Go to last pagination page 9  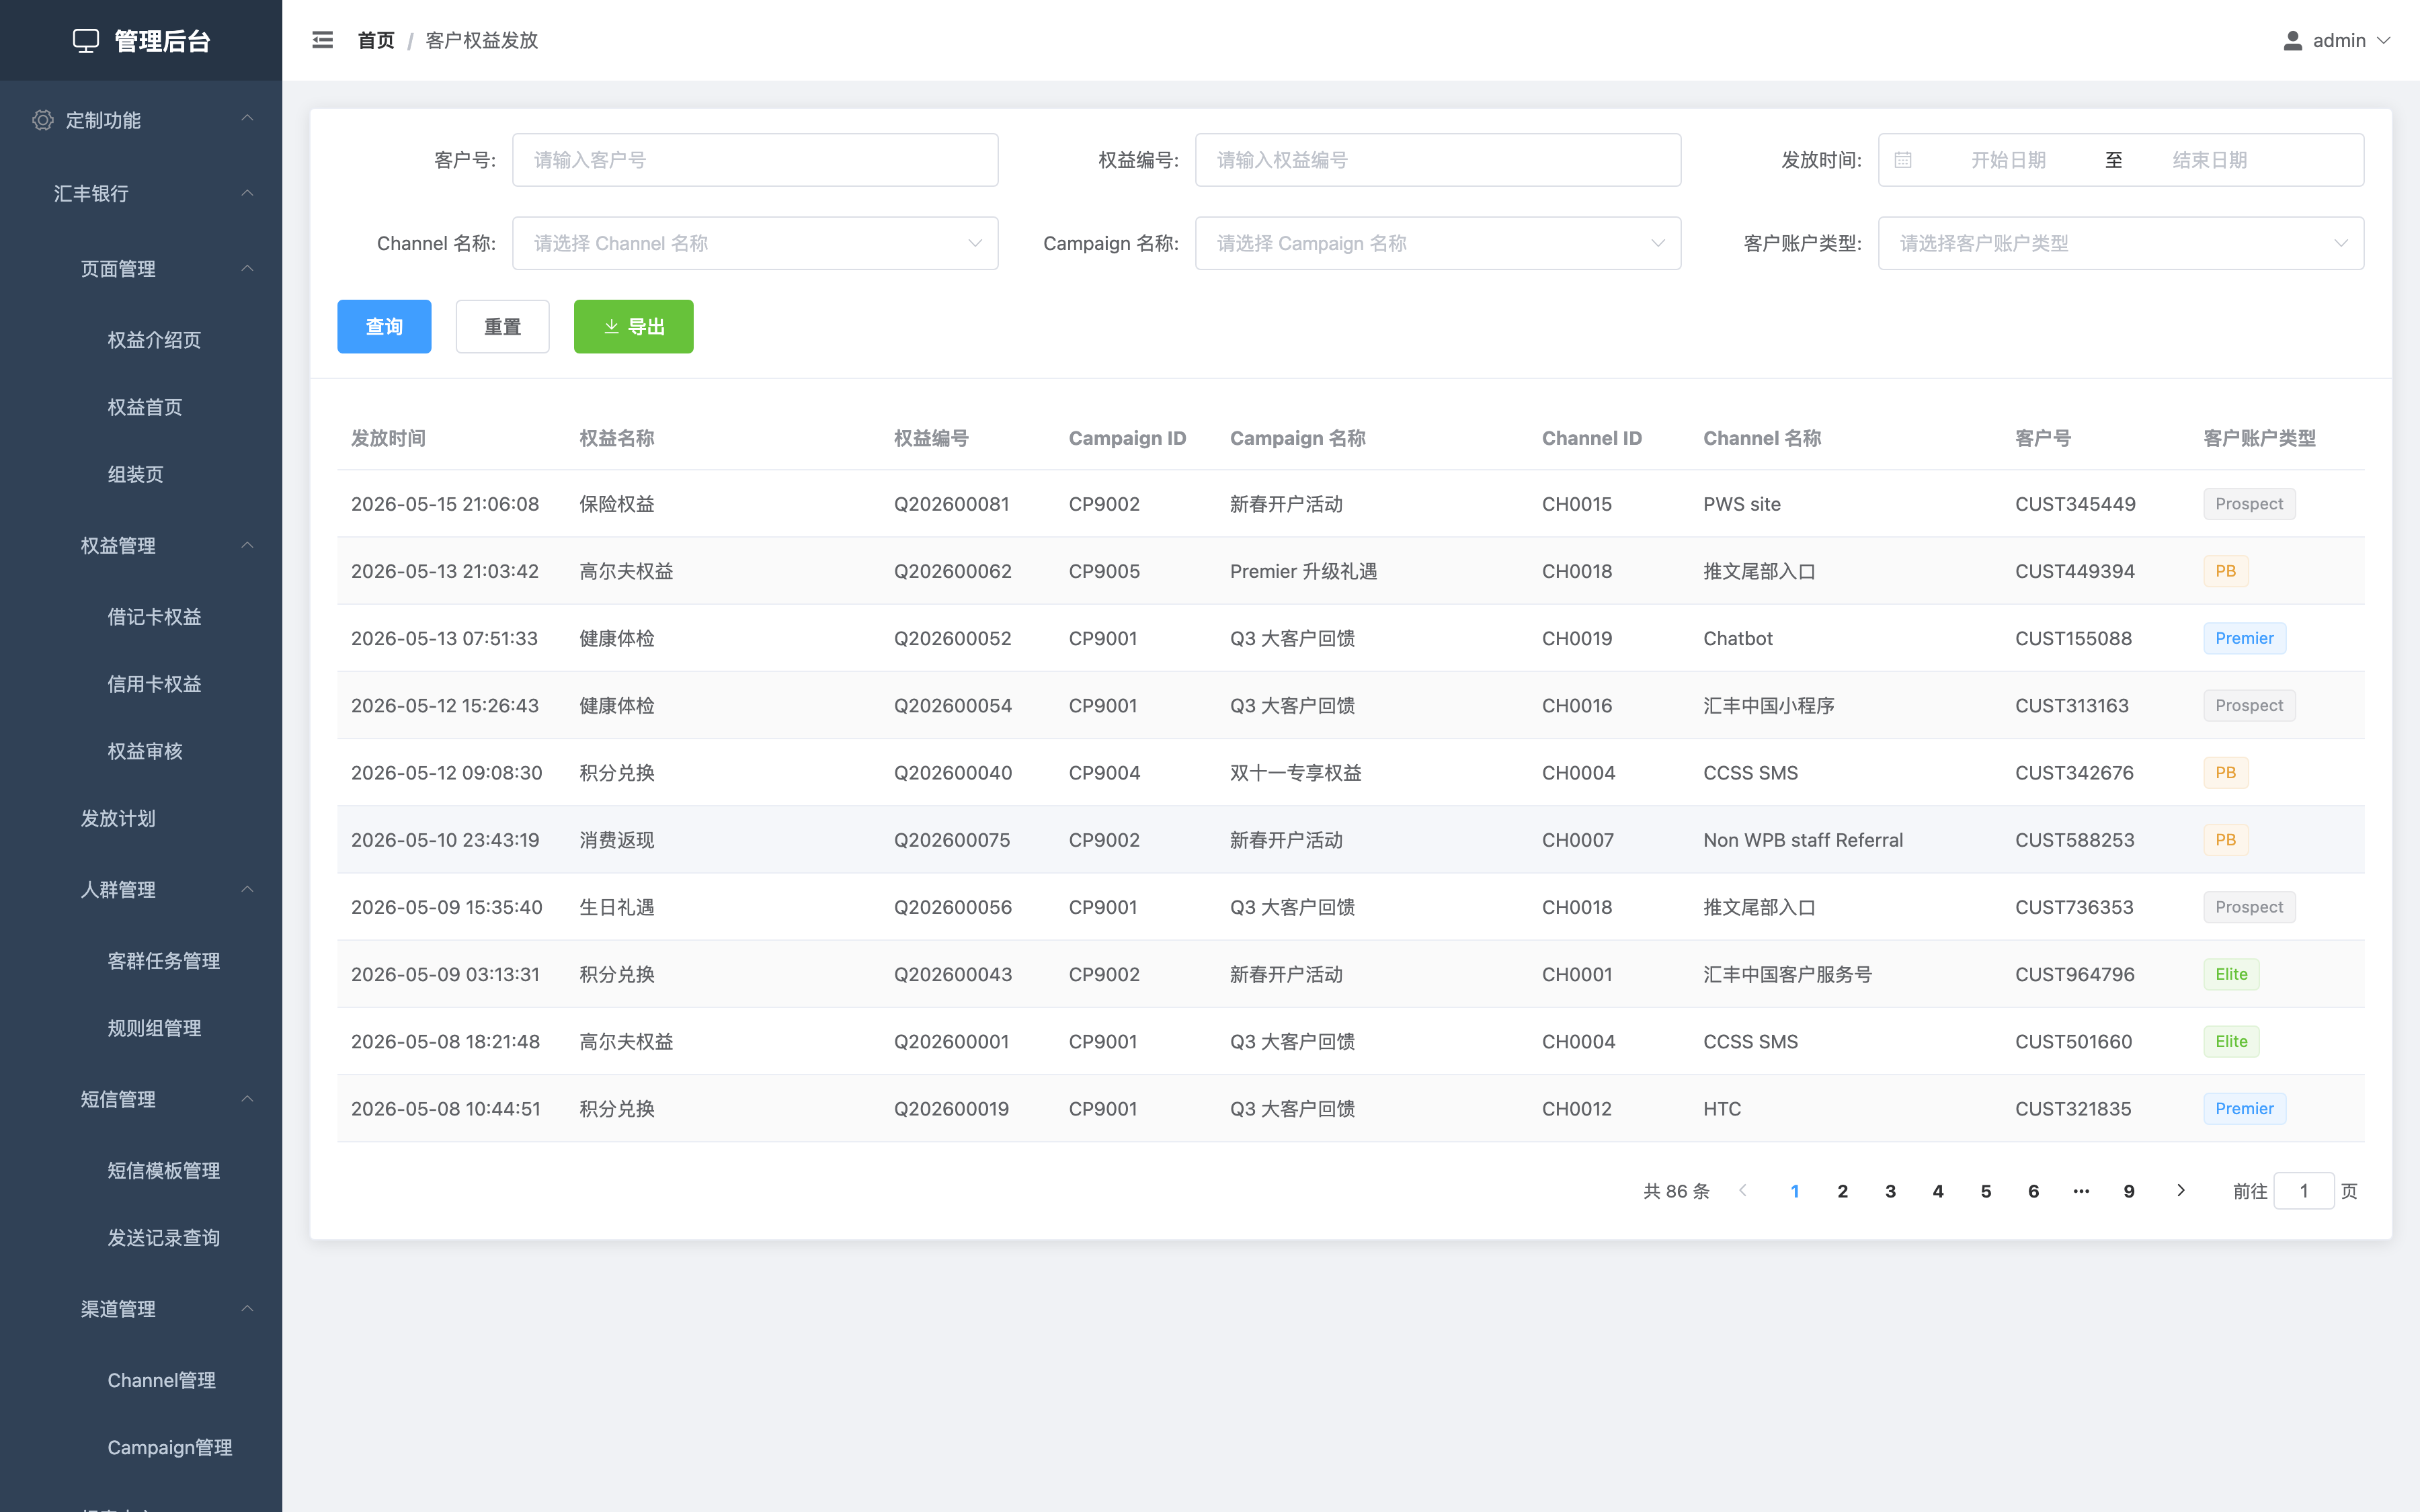(x=2129, y=1191)
